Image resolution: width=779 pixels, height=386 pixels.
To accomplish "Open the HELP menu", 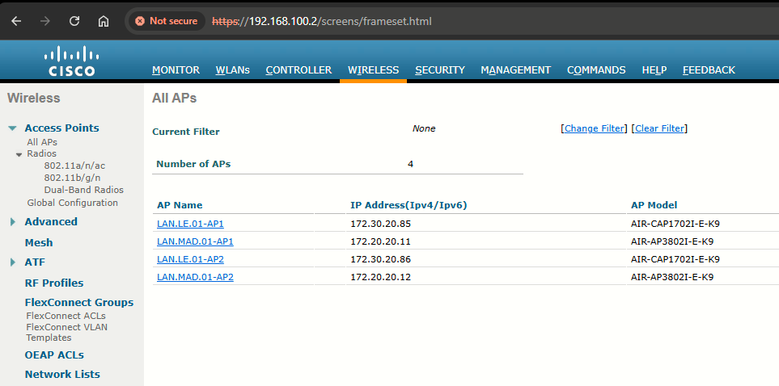I will (654, 70).
